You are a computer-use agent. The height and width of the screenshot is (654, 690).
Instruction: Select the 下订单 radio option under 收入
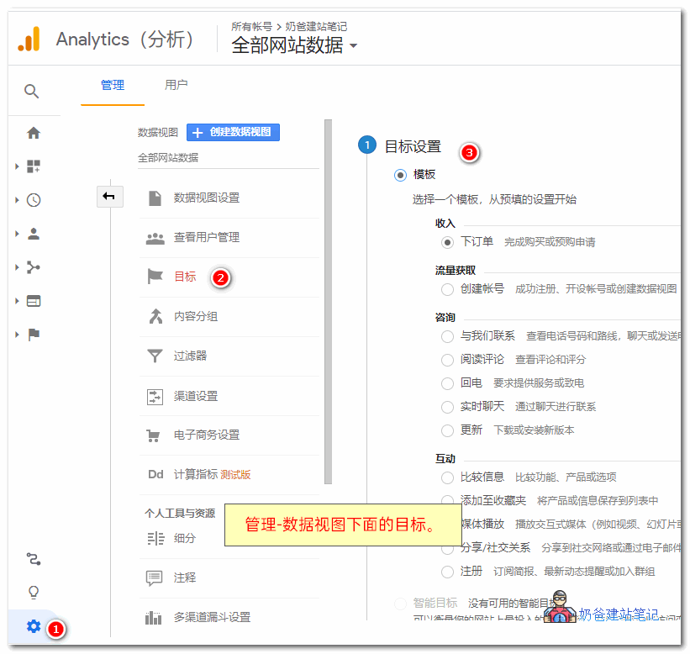pos(448,242)
